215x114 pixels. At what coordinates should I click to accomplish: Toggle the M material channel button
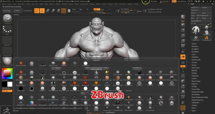tap(87, 9)
